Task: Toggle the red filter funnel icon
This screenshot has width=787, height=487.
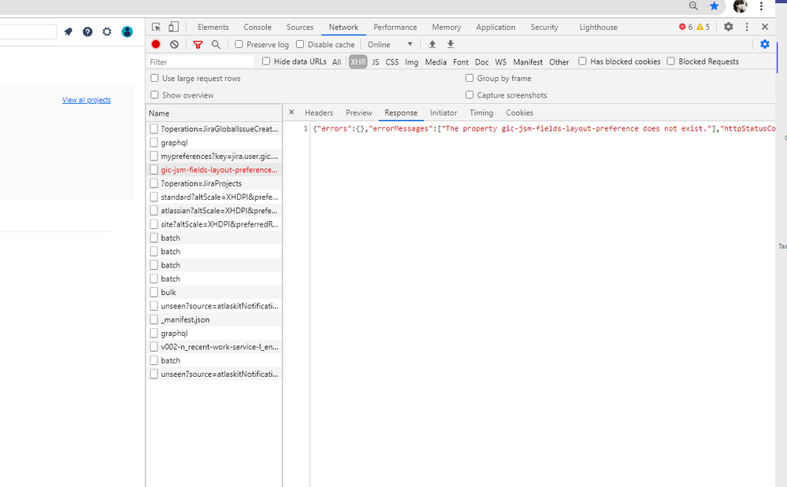Action: coord(198,45)
